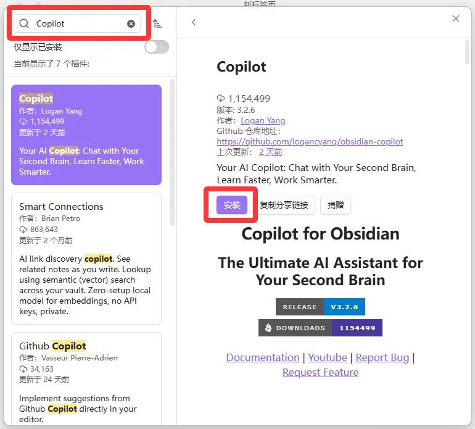Viewport: 475px width, 429px height.
Task: Open the plugin sort order options
Action: pyautogui.click(x=157, y=23)
